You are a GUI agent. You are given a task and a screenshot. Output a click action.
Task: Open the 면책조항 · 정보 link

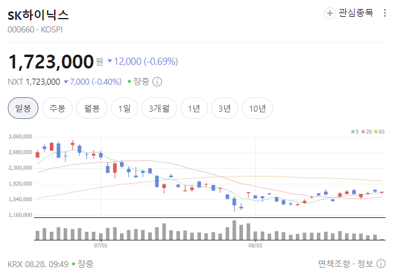[346, 264]
